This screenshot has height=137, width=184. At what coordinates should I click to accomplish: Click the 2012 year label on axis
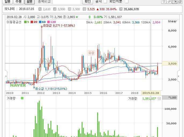point(41,93)
